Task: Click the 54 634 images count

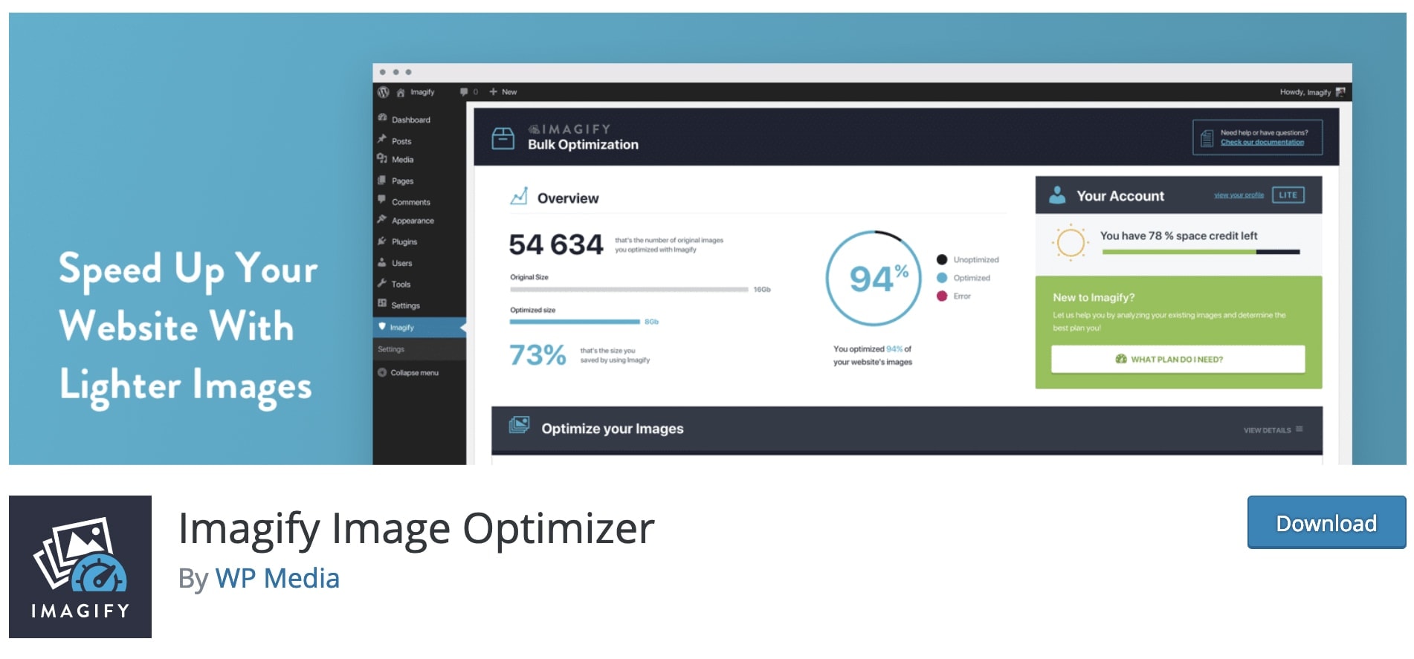Action: [x=556, y=244]
